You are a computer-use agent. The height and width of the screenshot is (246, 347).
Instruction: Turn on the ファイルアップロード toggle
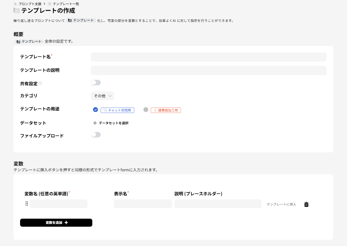(96, 134)
